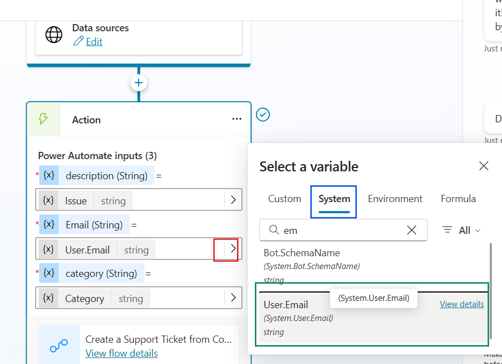The height and width of the screenshot is (364, 502).
Task: Click the variable list scrollbar
Action: (490, 290)
